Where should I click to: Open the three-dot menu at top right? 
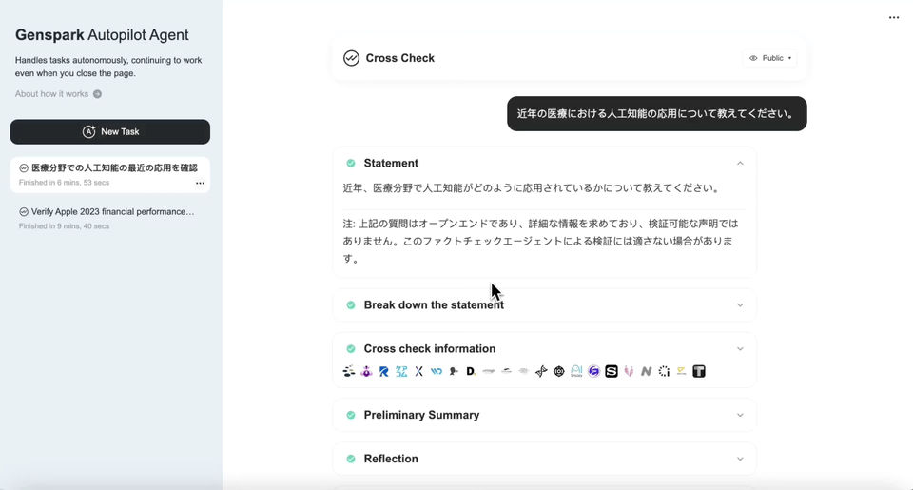coord(894,17)
